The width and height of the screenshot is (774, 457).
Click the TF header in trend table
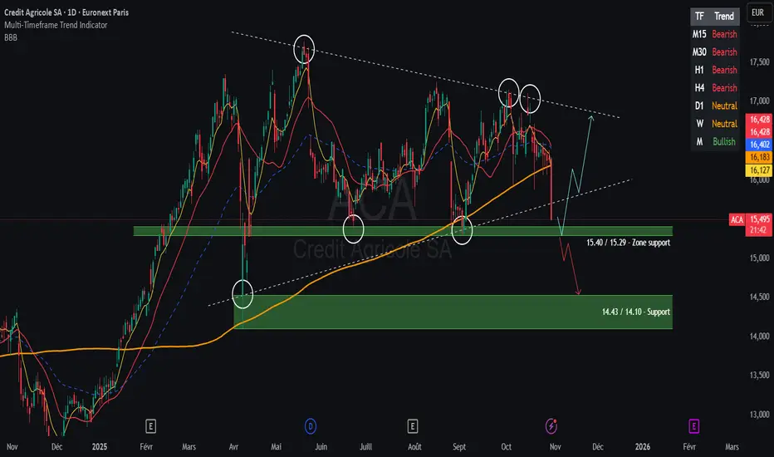(x=699, y=17)
